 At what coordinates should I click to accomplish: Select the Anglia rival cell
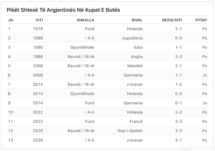tap(137, 57)
